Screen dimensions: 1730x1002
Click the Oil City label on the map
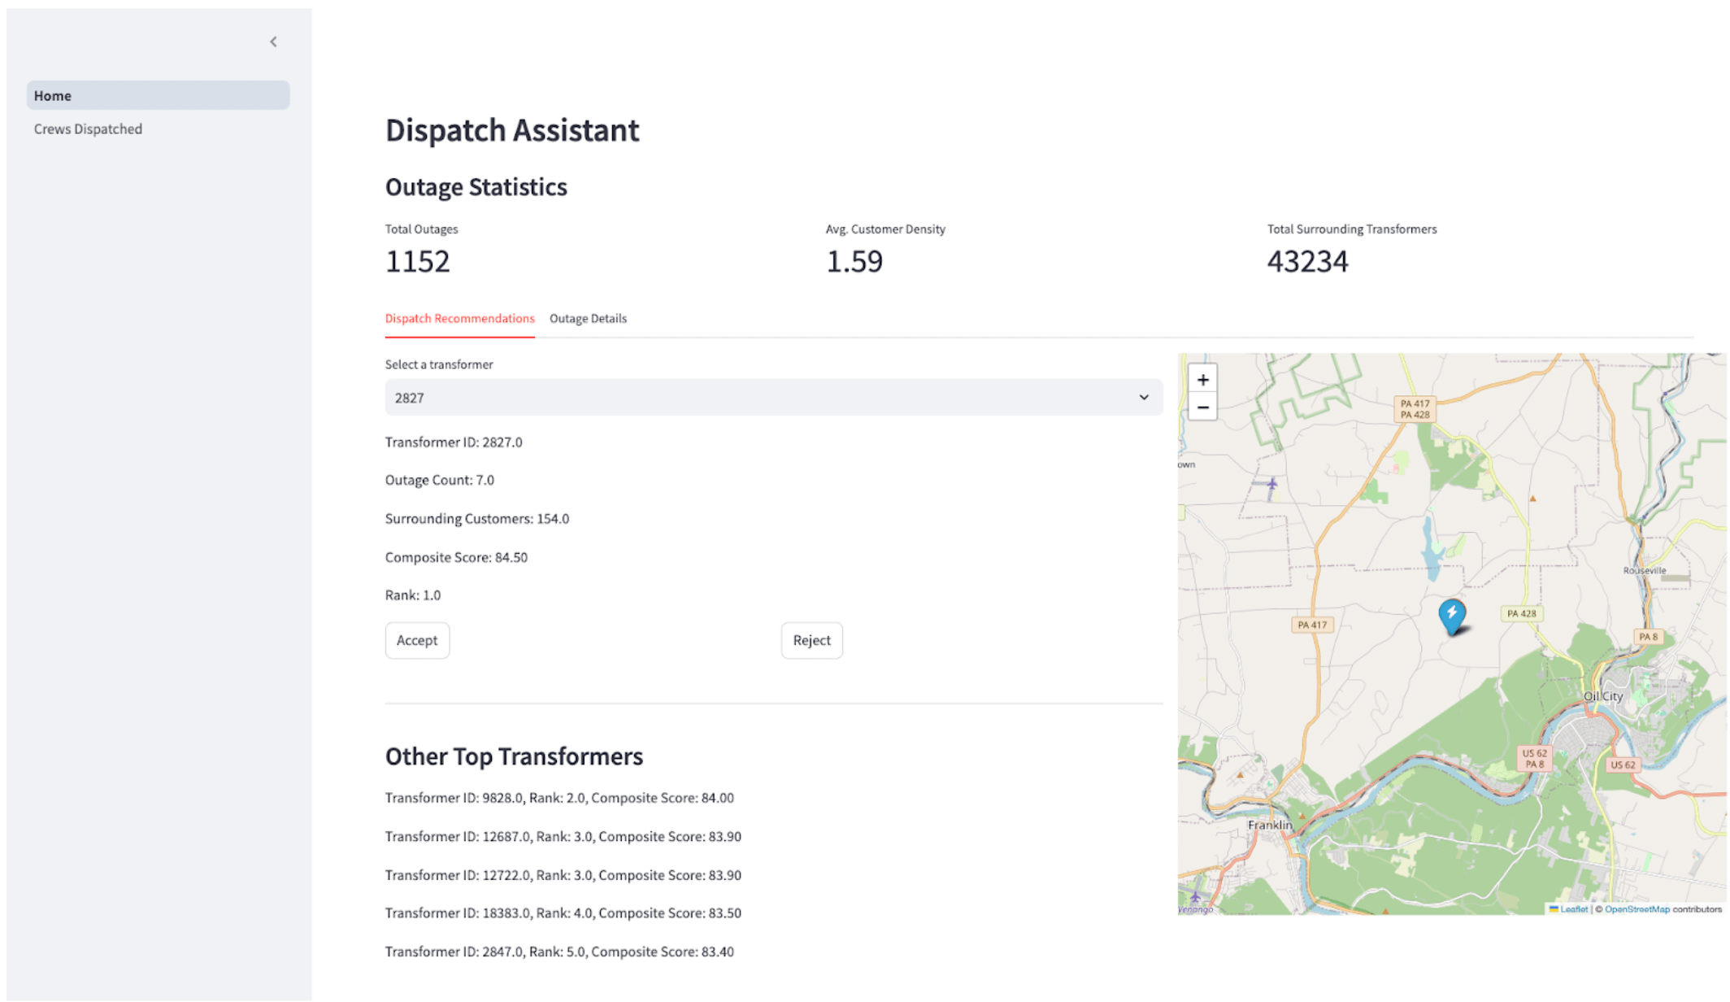(1602, 696)
